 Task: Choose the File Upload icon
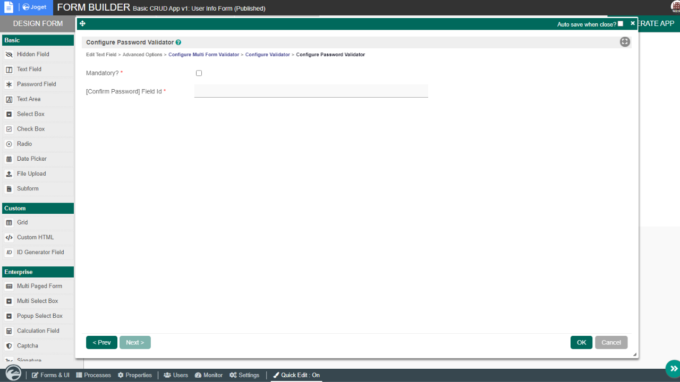coord(9,174)
